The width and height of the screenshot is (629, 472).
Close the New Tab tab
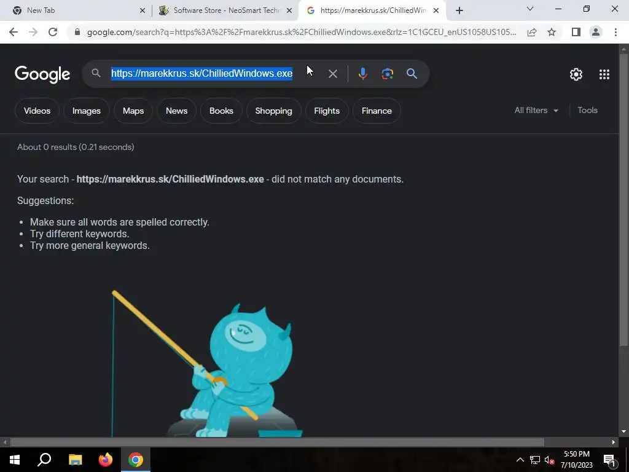[143, 10]
